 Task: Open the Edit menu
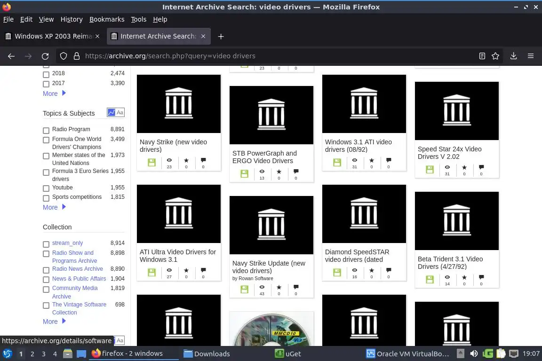click(26, 19)
